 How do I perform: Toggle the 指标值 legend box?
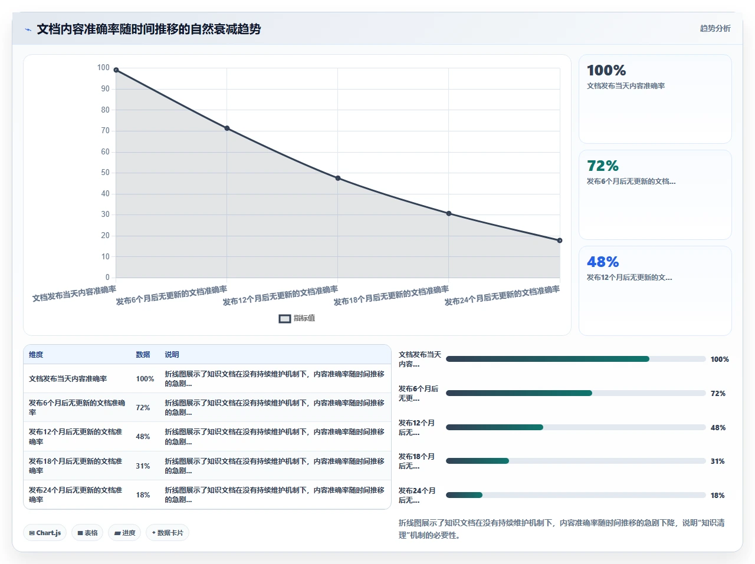pyautogui.click(x=285, y=318)
